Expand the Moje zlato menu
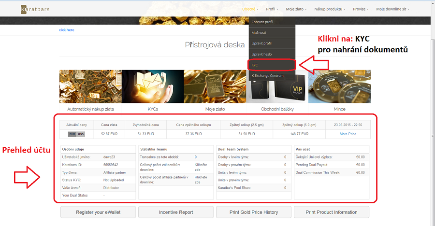The width and height of the screenshot is (435, 226). [296, 9]
